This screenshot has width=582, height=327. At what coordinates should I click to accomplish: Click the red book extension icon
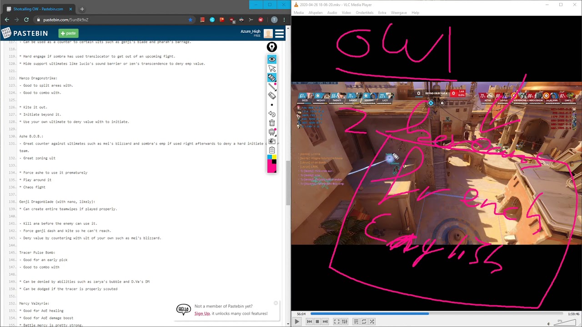point(202,20)
